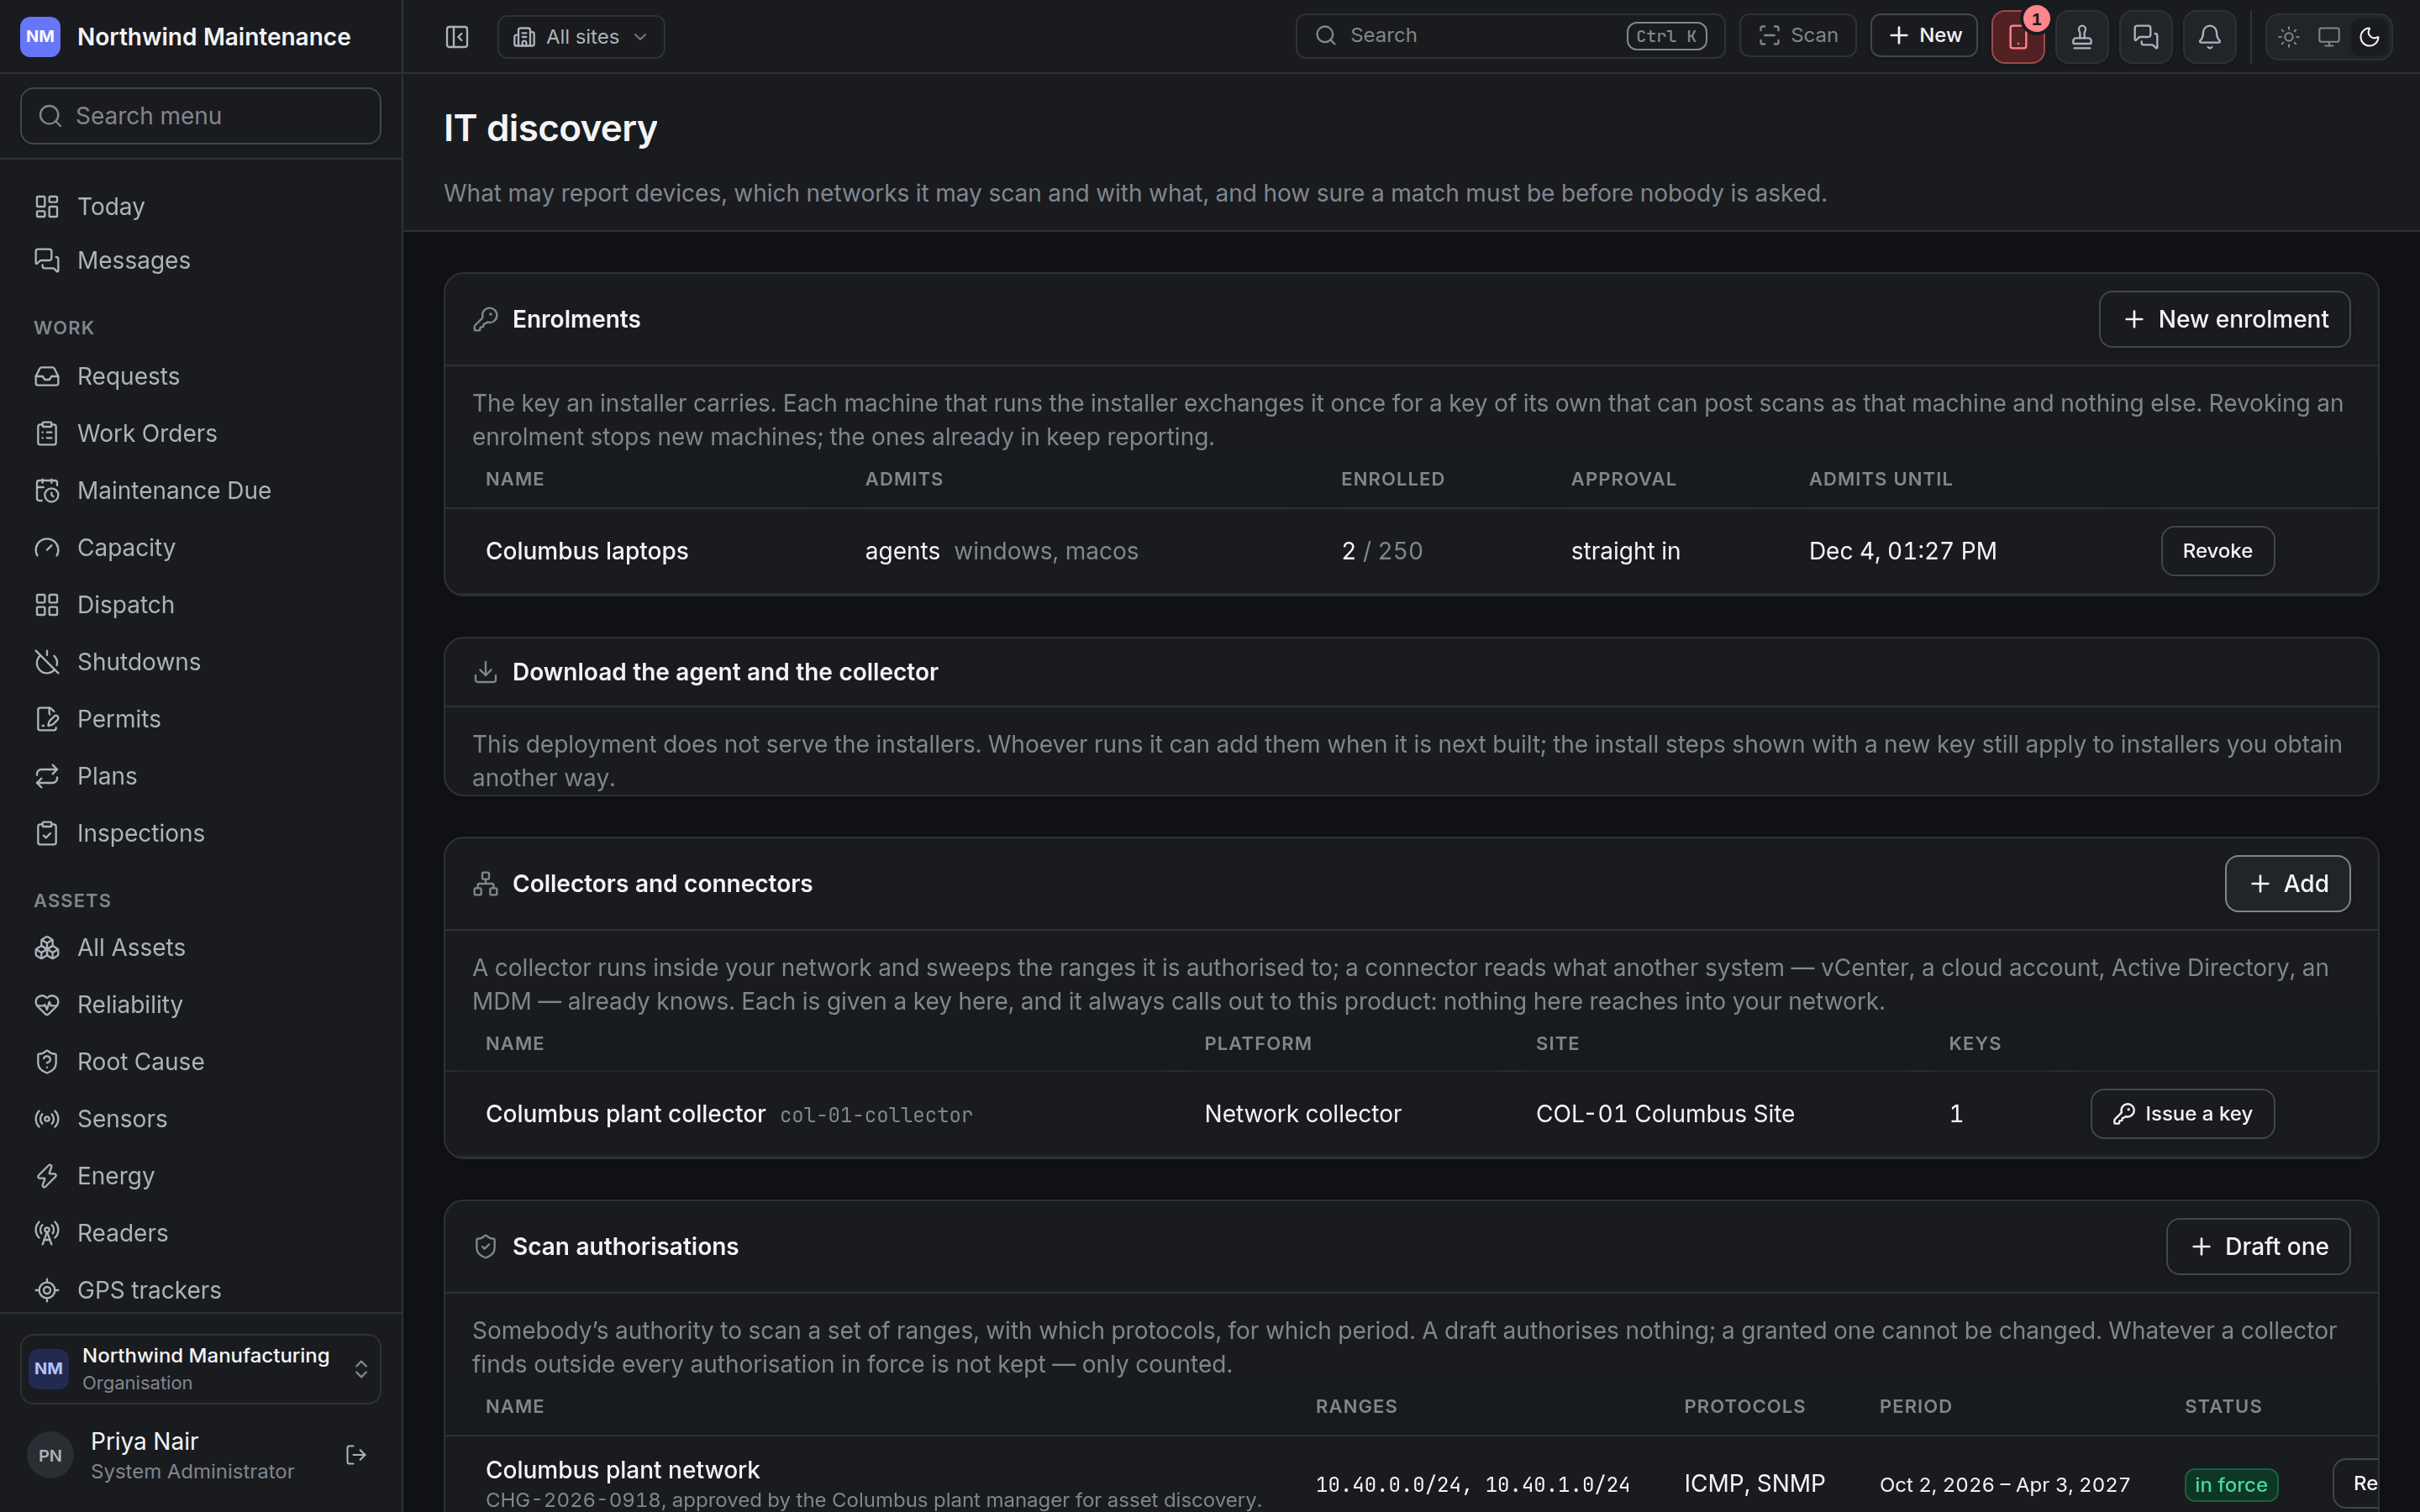
Task: Collapse the sidebar with the panel icon
Action: coord(457,37)
